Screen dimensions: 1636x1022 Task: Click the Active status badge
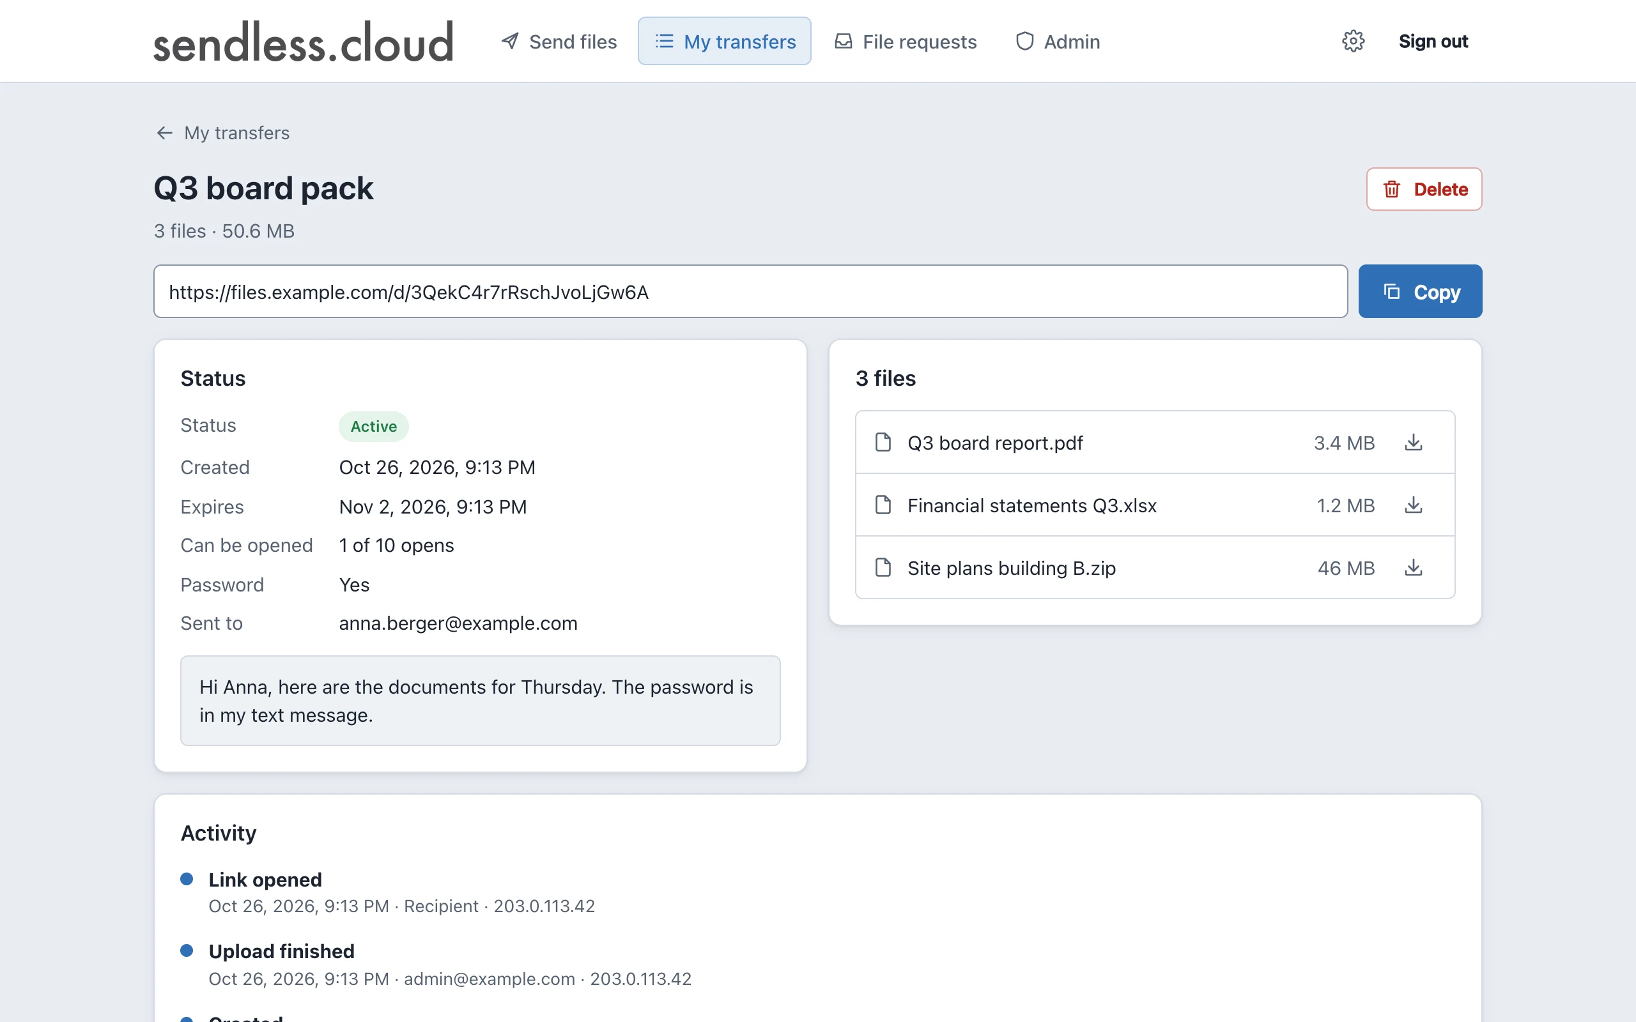[373, 427]
